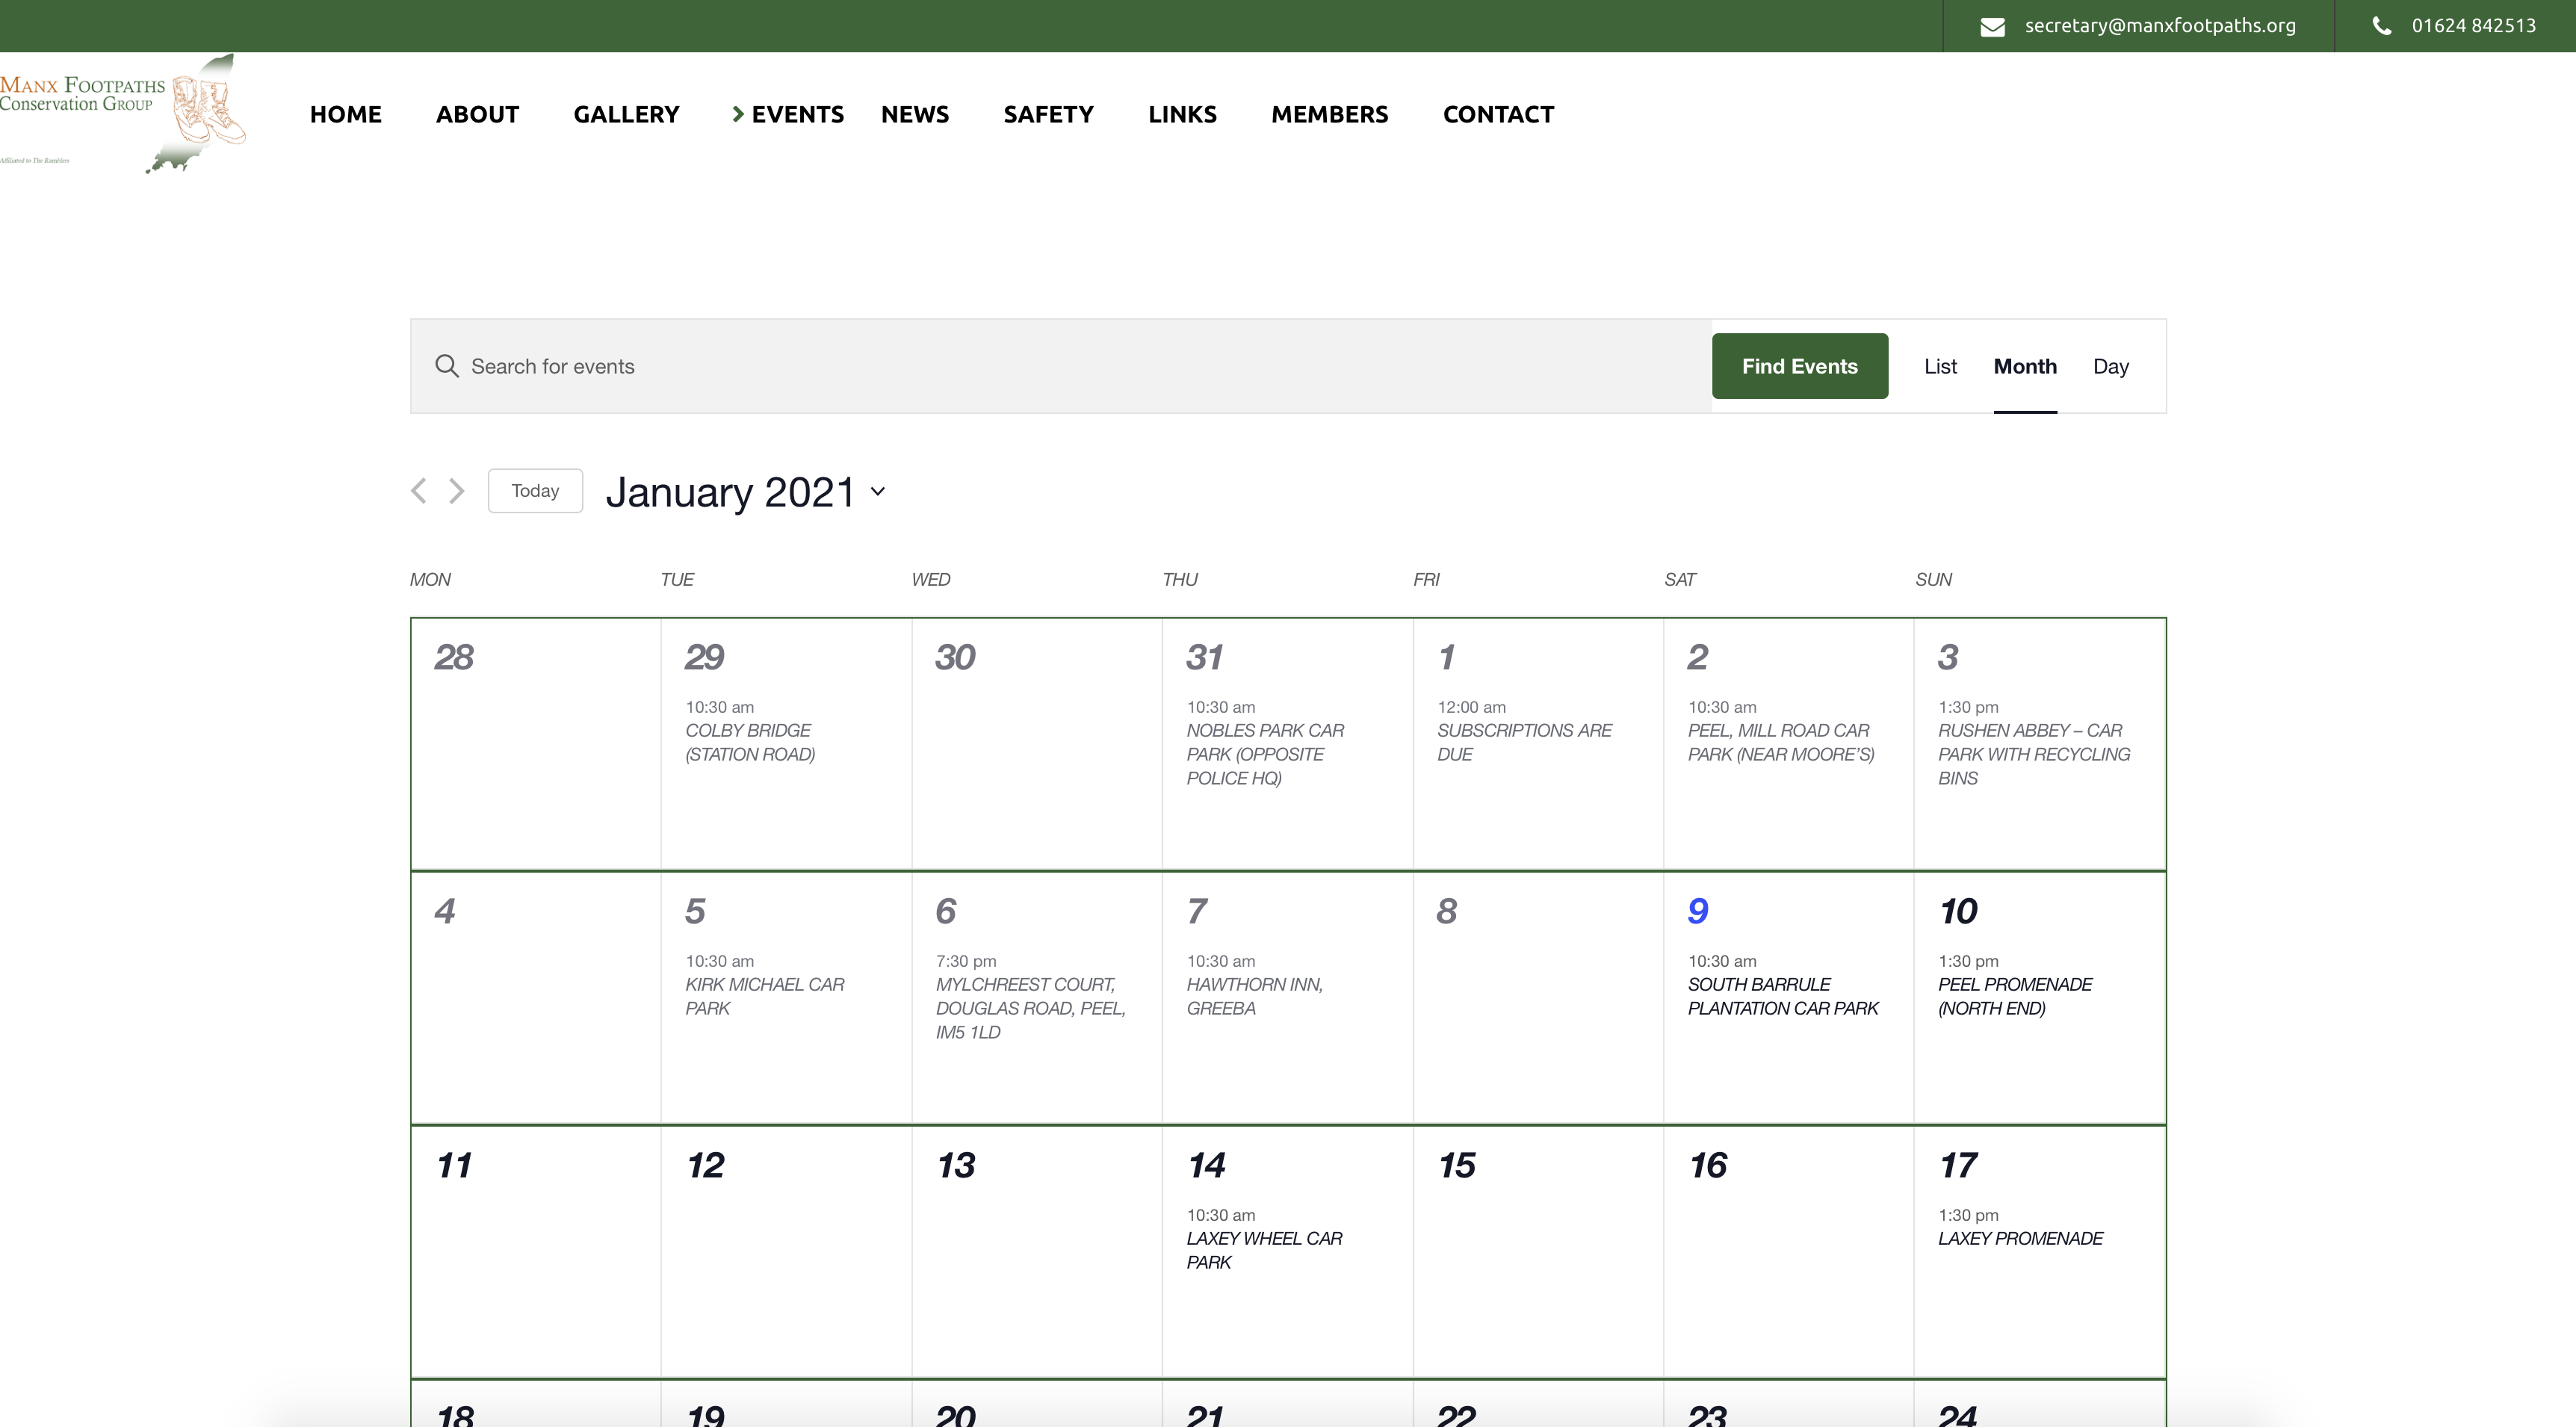Click the phone icon in top bar
The image size is (2576, 1427).
pos(2382,26)
